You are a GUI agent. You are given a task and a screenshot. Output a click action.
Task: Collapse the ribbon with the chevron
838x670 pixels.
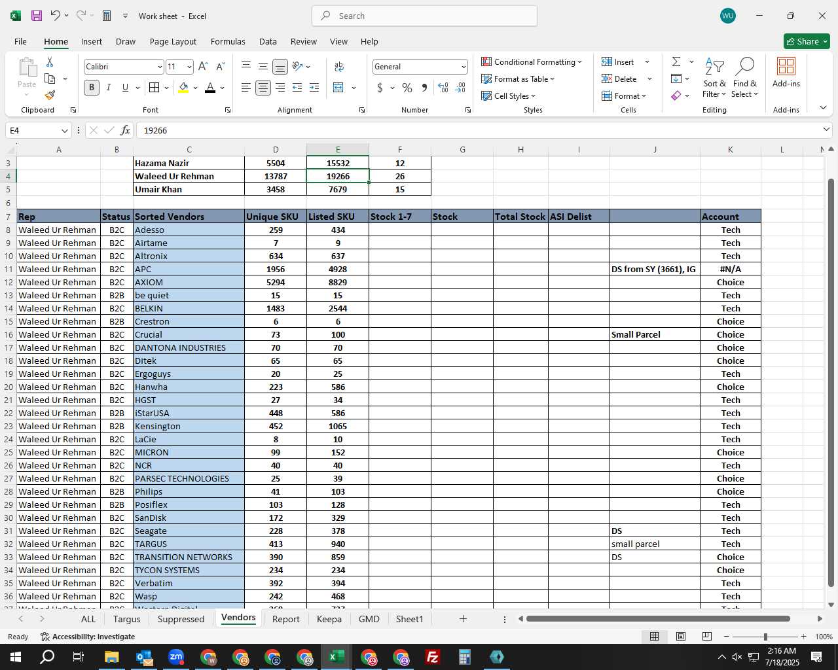pos(823,107)
